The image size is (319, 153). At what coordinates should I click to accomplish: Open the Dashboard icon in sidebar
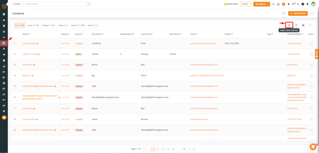(4, 14)
